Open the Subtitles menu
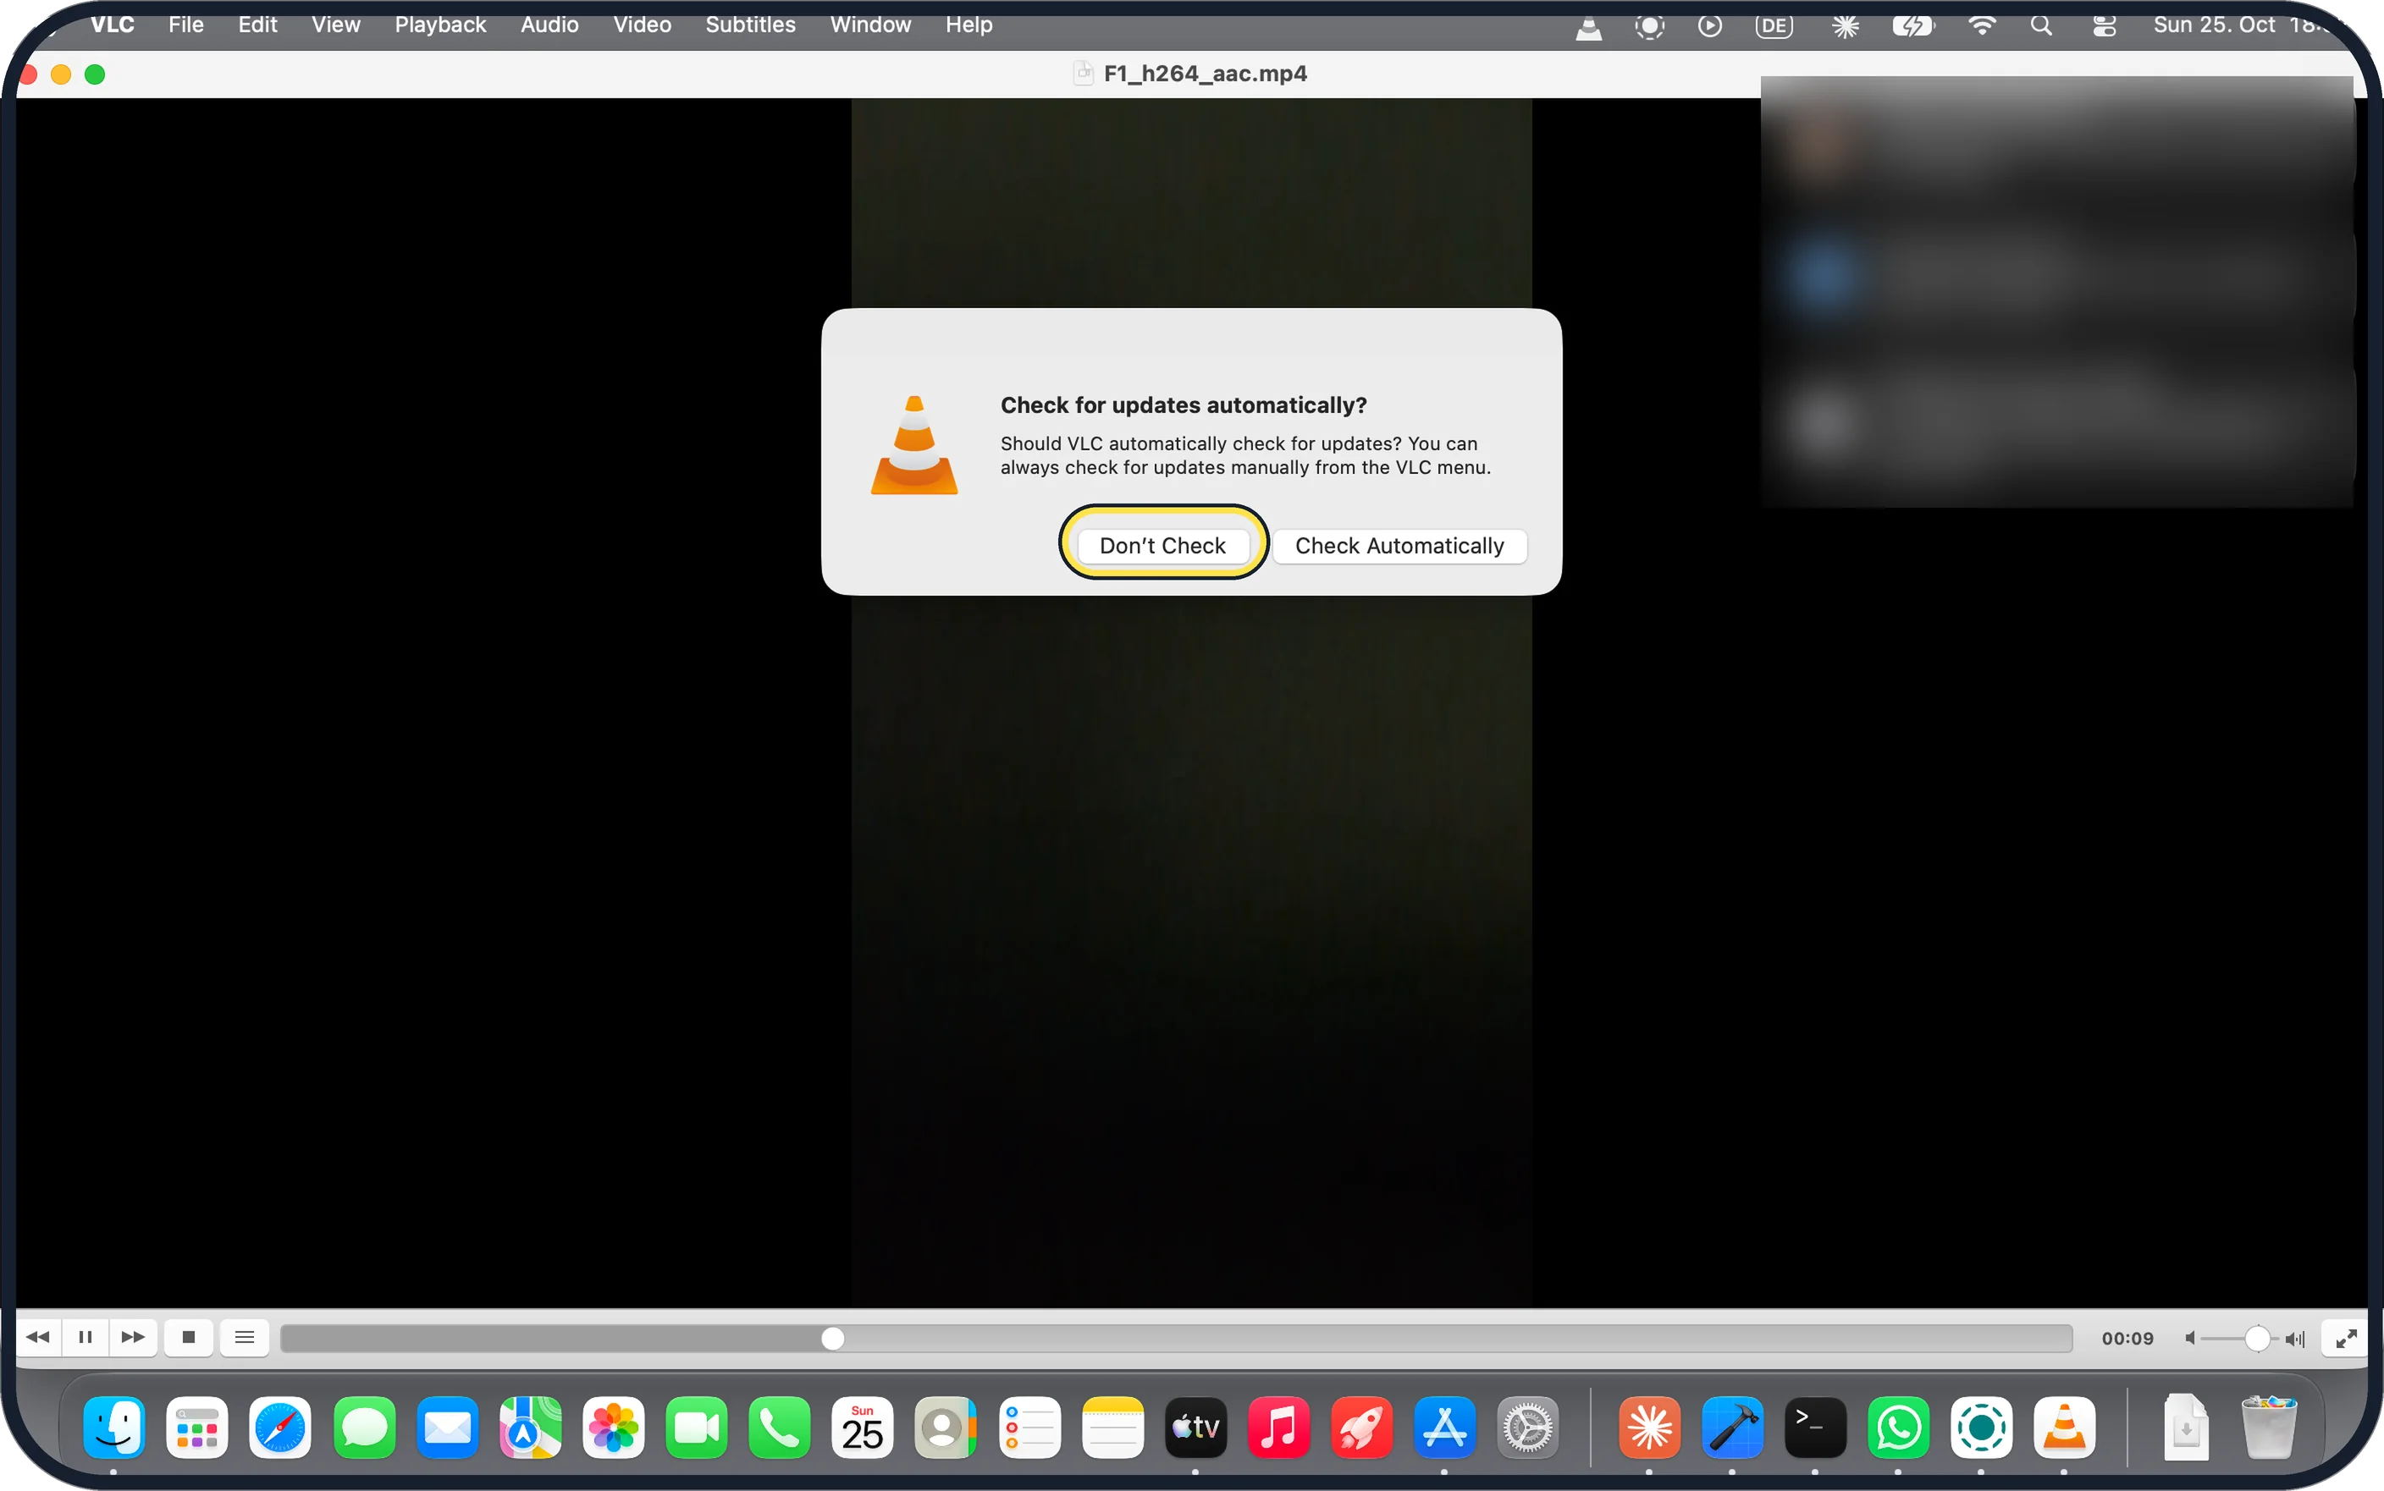The image size is (2384, 1491). pyautogui.click(x=749, y=25)
